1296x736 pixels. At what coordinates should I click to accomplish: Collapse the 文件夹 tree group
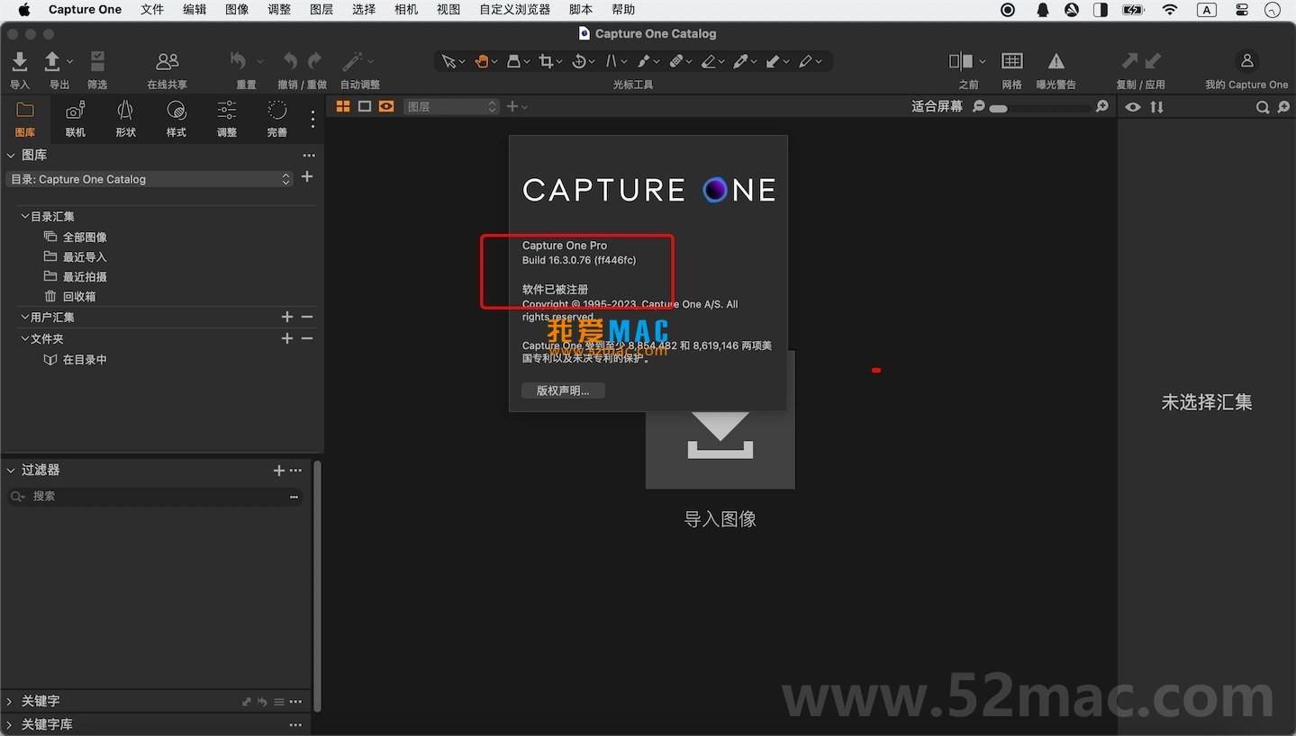pyautogui.click(x=25, y=339)
